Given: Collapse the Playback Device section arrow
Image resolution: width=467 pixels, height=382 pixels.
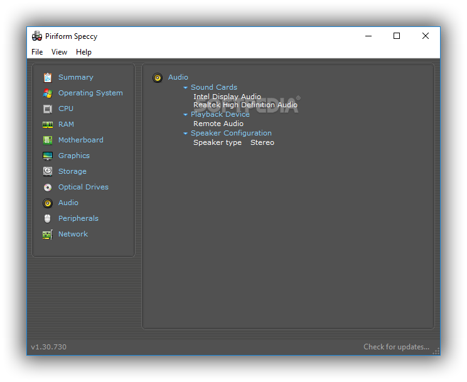Looking at the screenshot, I should (185, 115).
